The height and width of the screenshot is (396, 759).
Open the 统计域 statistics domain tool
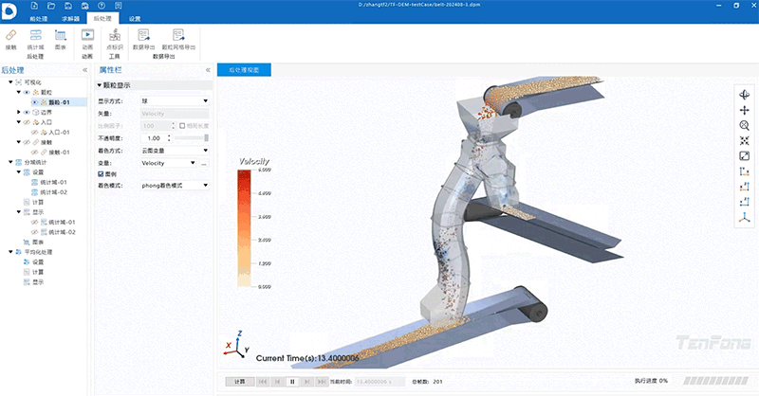coord(35,37)
